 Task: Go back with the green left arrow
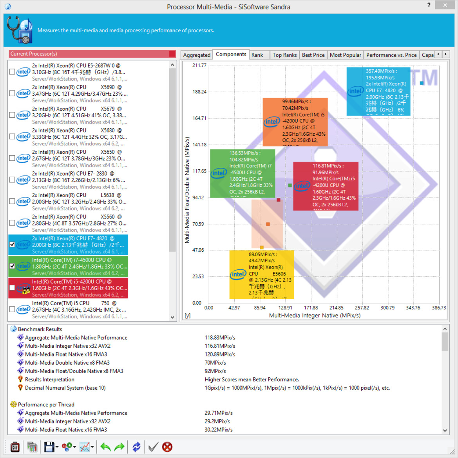click(x=105, y=447)
